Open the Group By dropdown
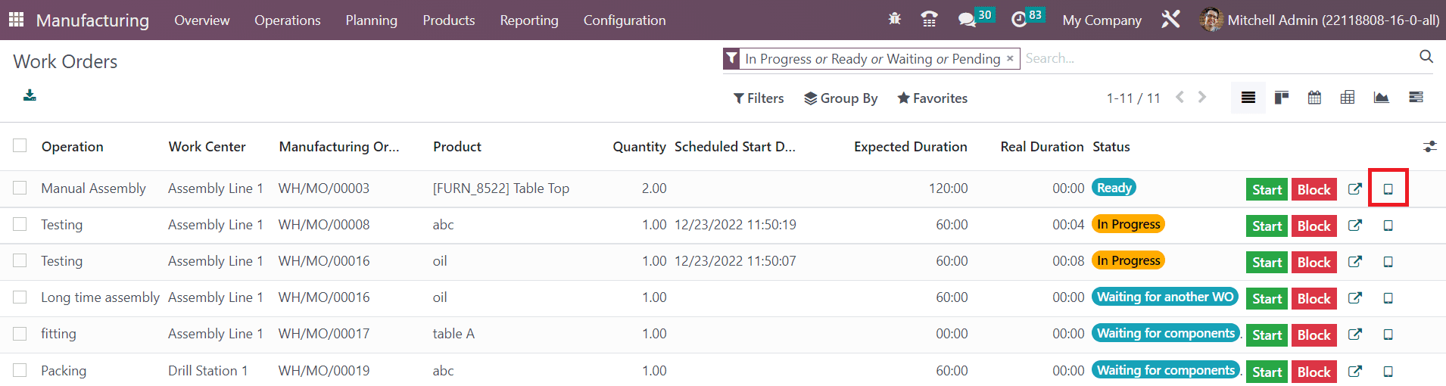Screen dimensions: 1446x386 [x=840, y=98]
